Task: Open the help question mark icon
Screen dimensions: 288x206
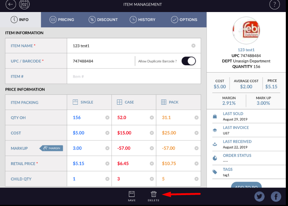Action: pyautogui.click(x=274, y=5)
